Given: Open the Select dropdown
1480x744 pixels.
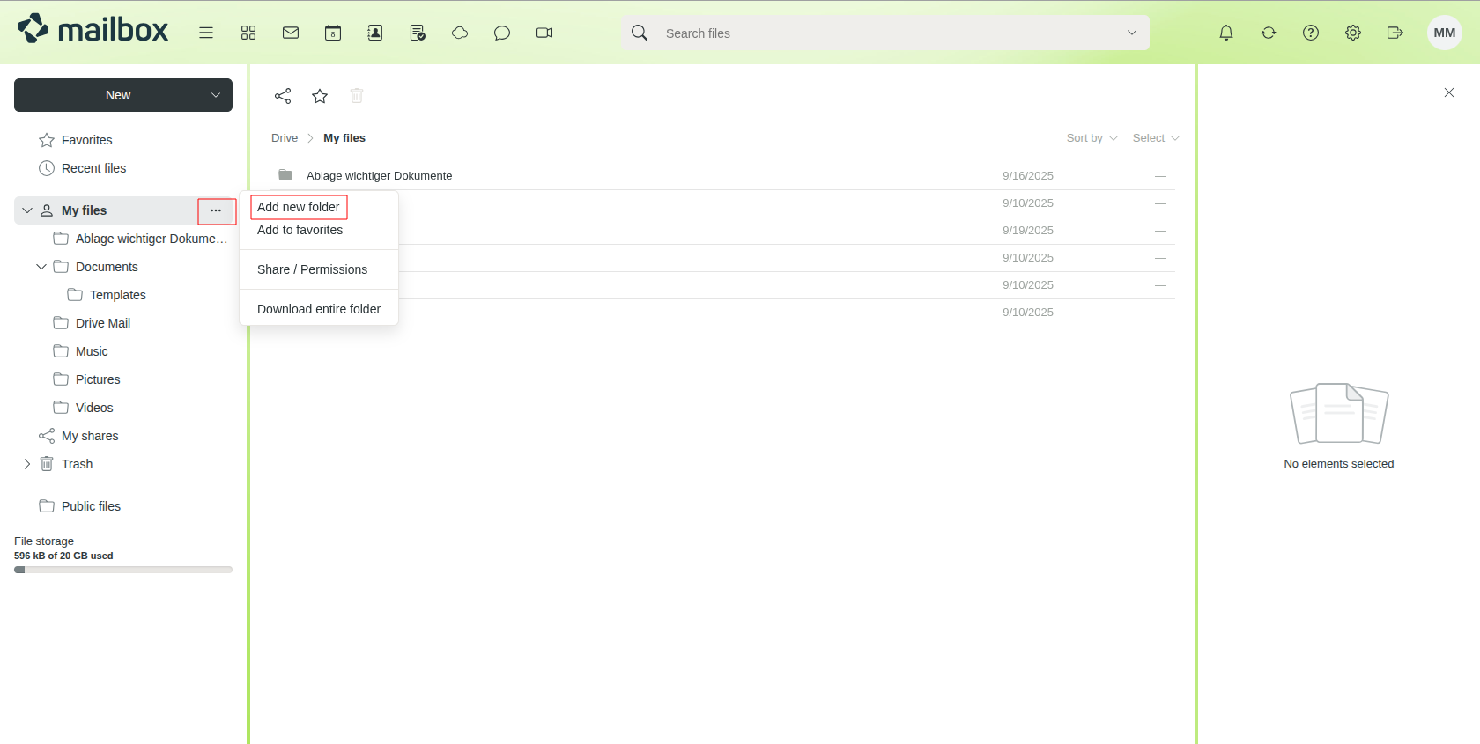Looking at the screenshot, I should click(1155, 138).
